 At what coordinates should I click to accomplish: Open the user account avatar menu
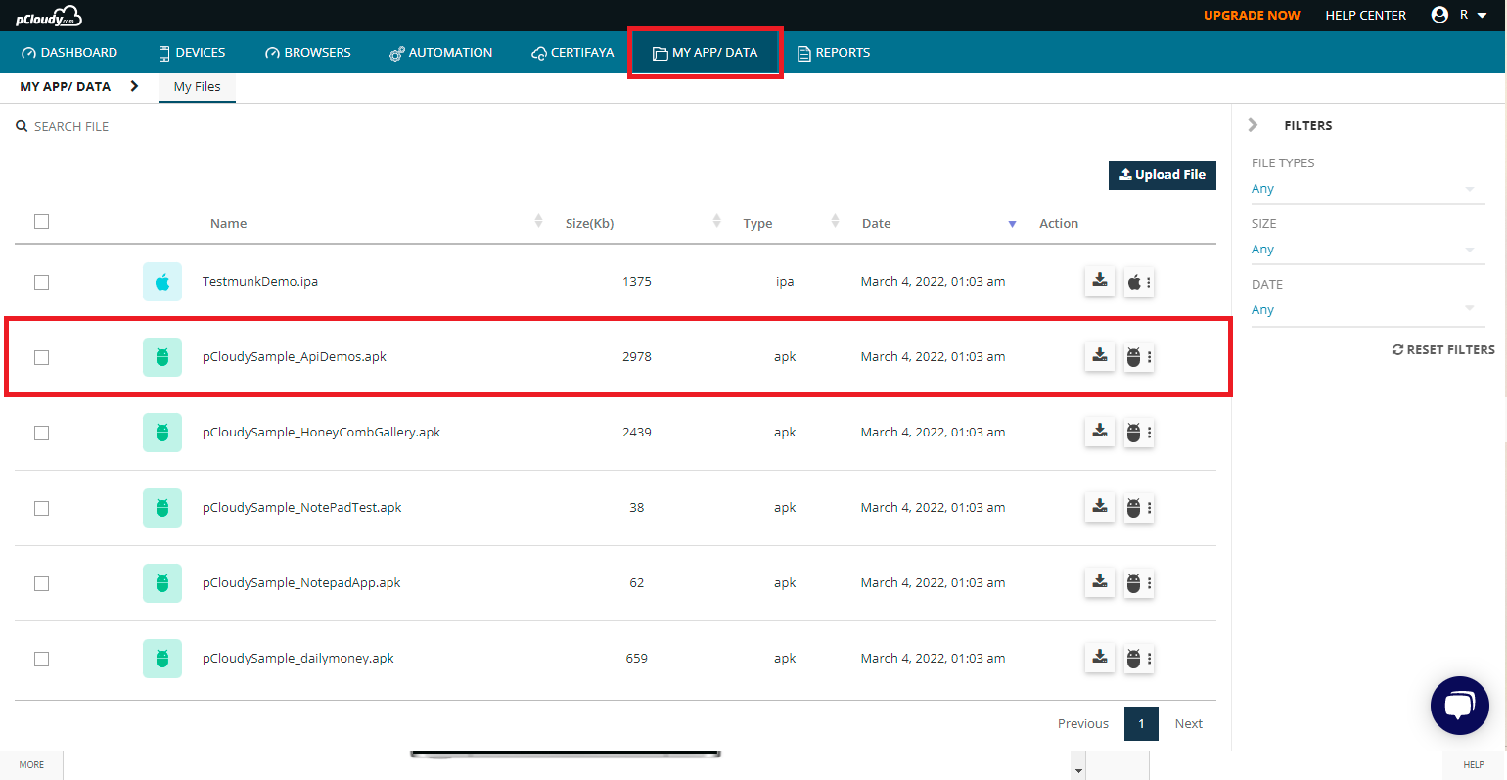1439,15
